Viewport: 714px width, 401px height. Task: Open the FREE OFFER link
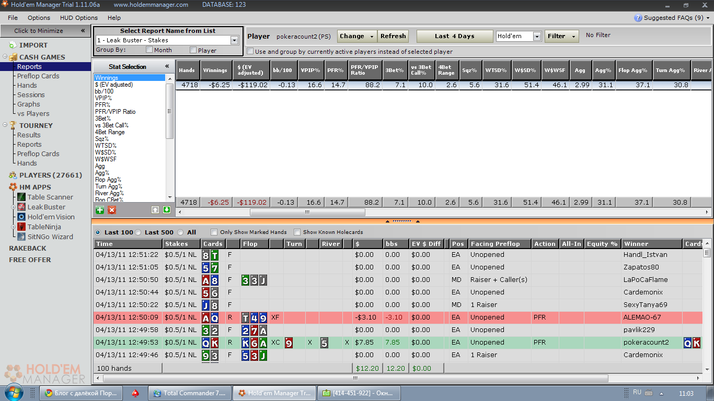pos(30,260)
